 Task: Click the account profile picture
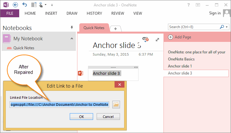[227, 13]
